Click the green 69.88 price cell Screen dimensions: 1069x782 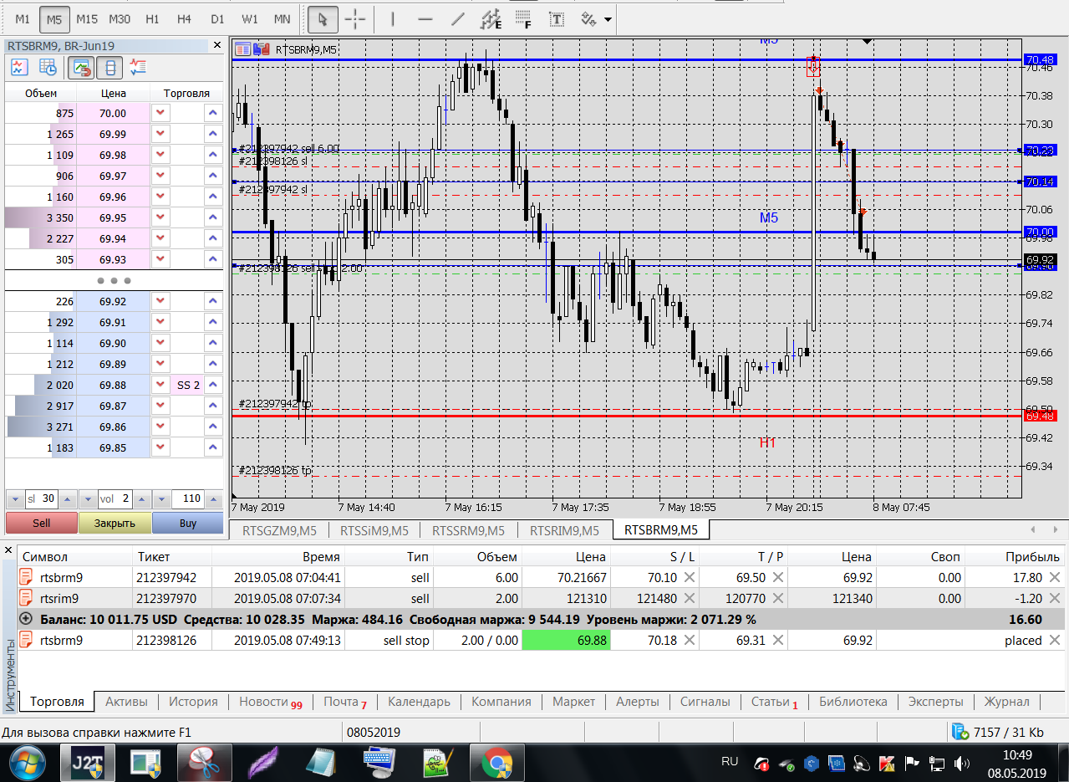point(566,640)
